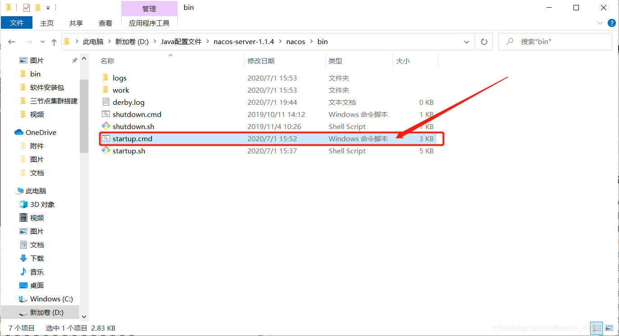This screenshot has height=336, width=619.
Task: Open 3D 对象 in navigation pane
Action: click(42, 204)
